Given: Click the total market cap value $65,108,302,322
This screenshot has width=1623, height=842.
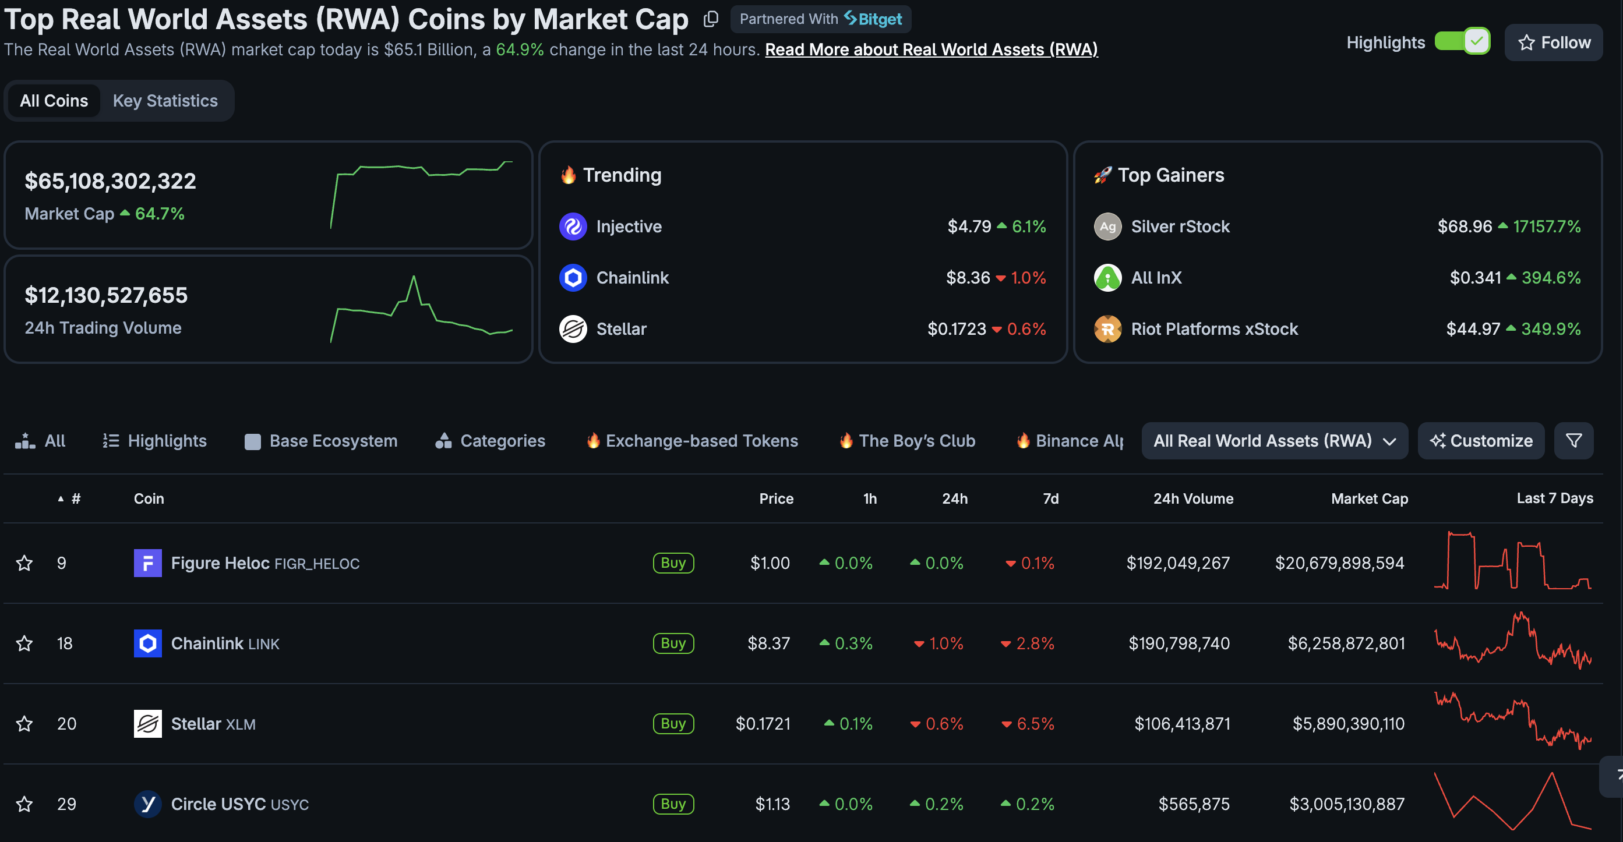Looking at the screenshot, I should click(x=110, y=181).
